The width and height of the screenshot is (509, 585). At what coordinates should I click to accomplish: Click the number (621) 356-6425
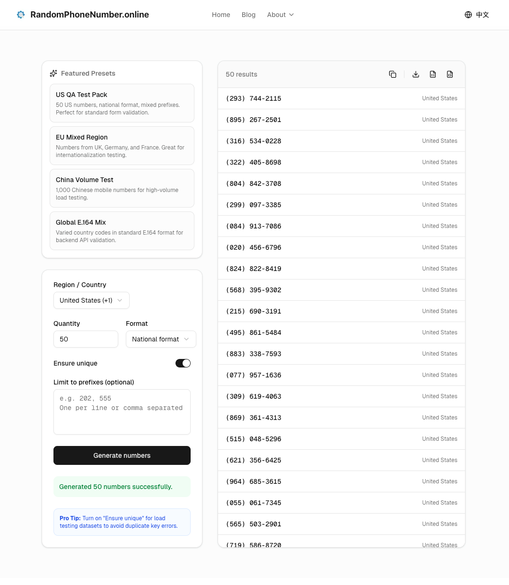[254, 460]
